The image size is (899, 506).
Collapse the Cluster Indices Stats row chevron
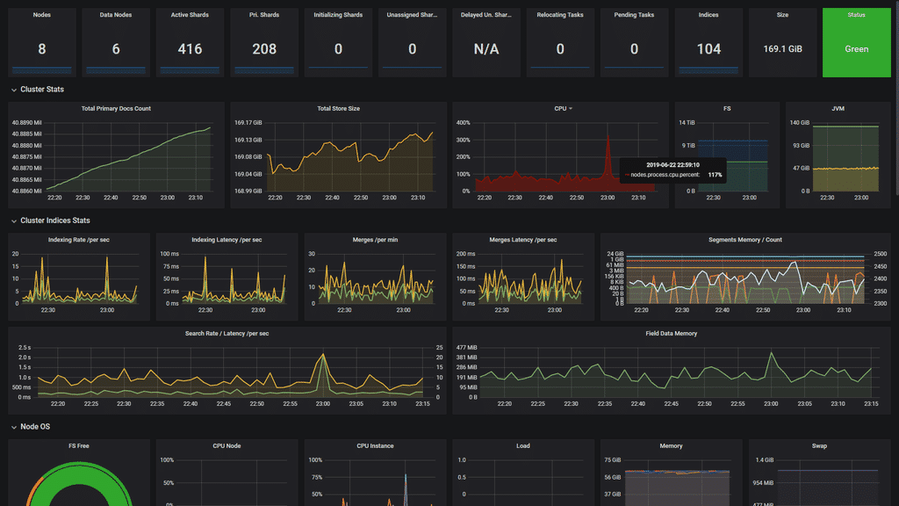click(x=14, y=220)
